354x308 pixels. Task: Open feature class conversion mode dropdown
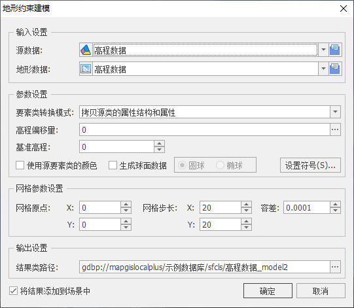point(335,112)
